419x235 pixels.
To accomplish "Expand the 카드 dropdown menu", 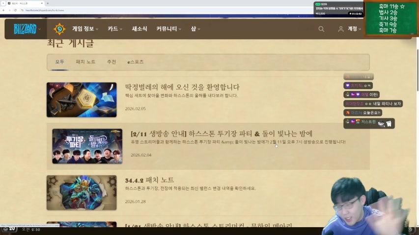I will 115,29.
